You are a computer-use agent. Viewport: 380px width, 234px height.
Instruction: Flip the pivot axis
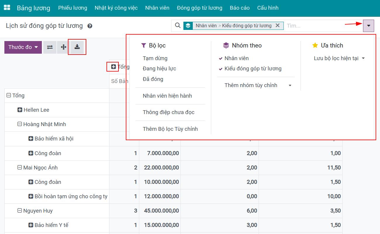[x=50, y=47]
